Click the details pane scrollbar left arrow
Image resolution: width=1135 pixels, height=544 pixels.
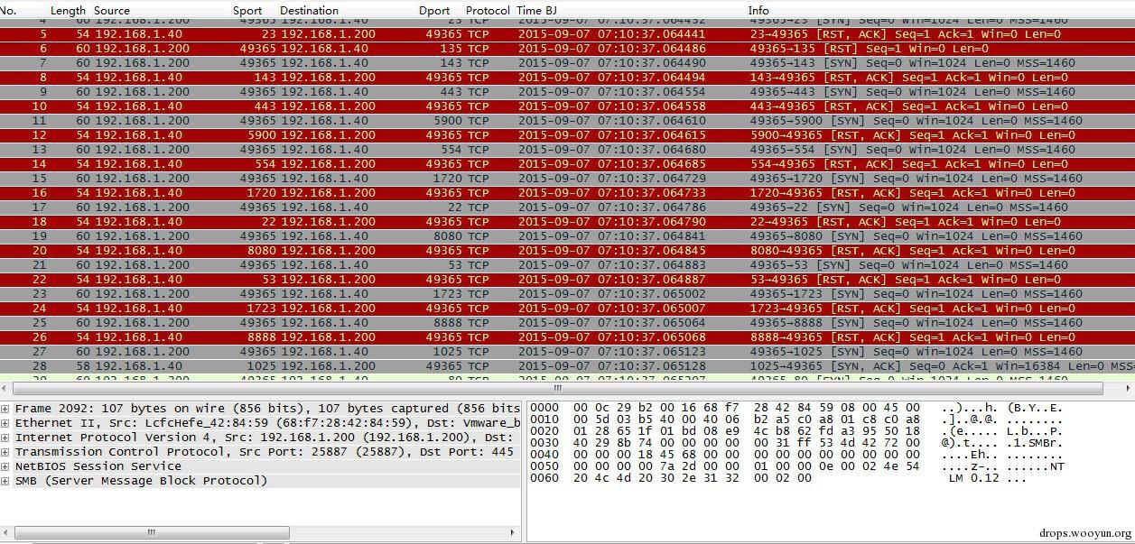click(x=6, y=532)
